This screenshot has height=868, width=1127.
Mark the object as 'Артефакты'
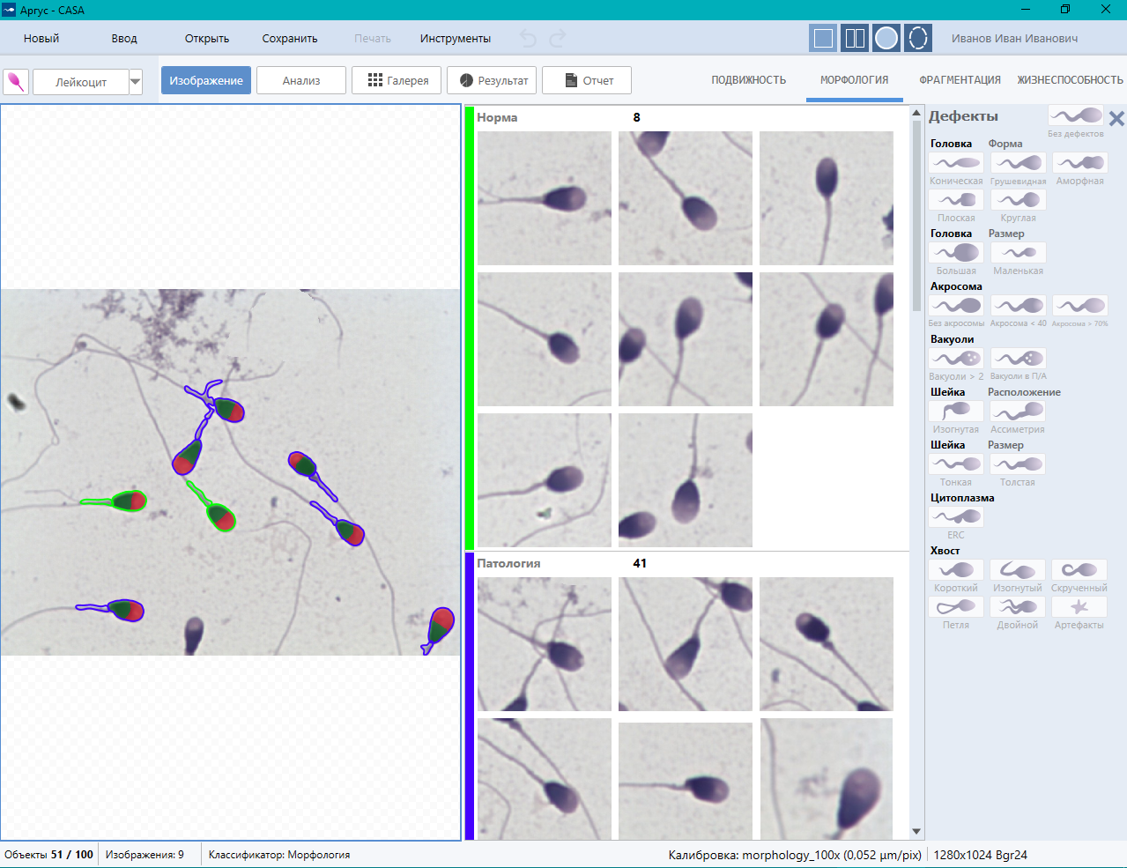pyautogui.click(x=1079, y=607)
